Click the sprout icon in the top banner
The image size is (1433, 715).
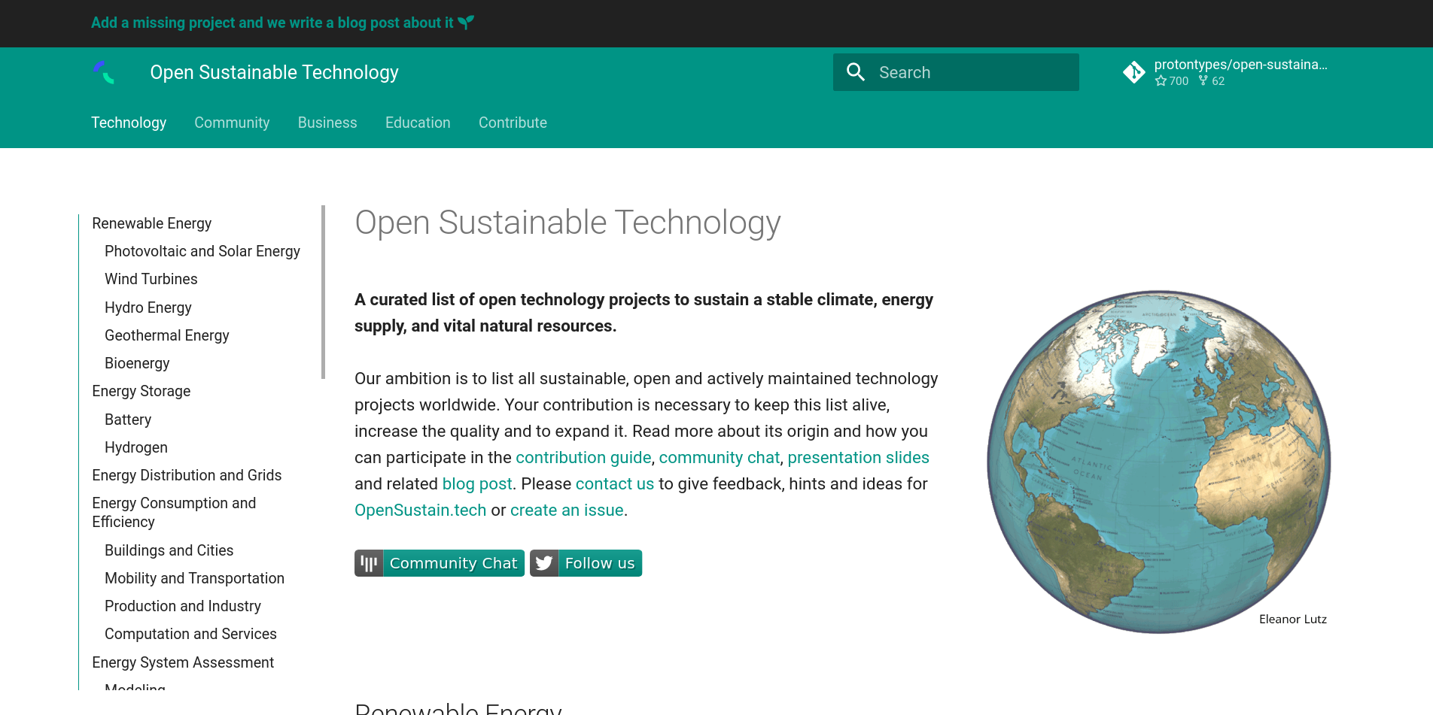(x=465, y=23)
